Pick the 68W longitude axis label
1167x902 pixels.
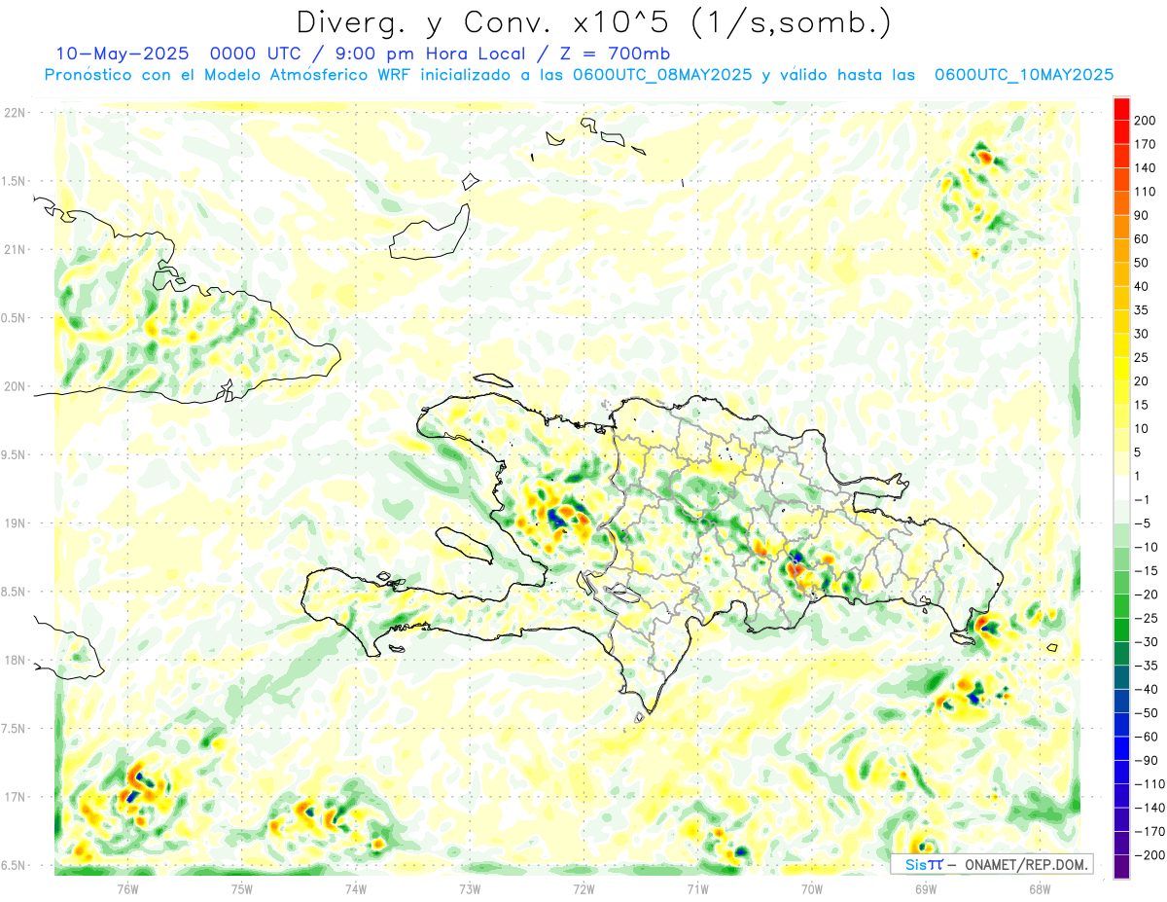coord(1040,888)
